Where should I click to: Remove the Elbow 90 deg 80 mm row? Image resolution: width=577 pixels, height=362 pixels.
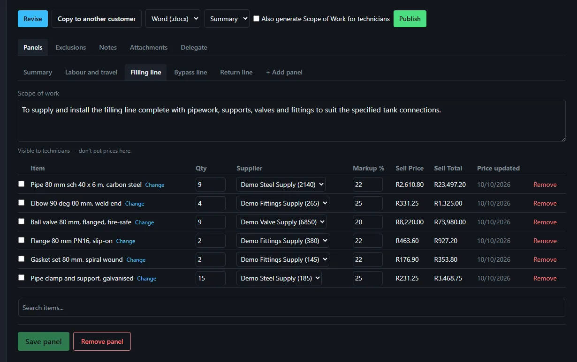(545, 203)
